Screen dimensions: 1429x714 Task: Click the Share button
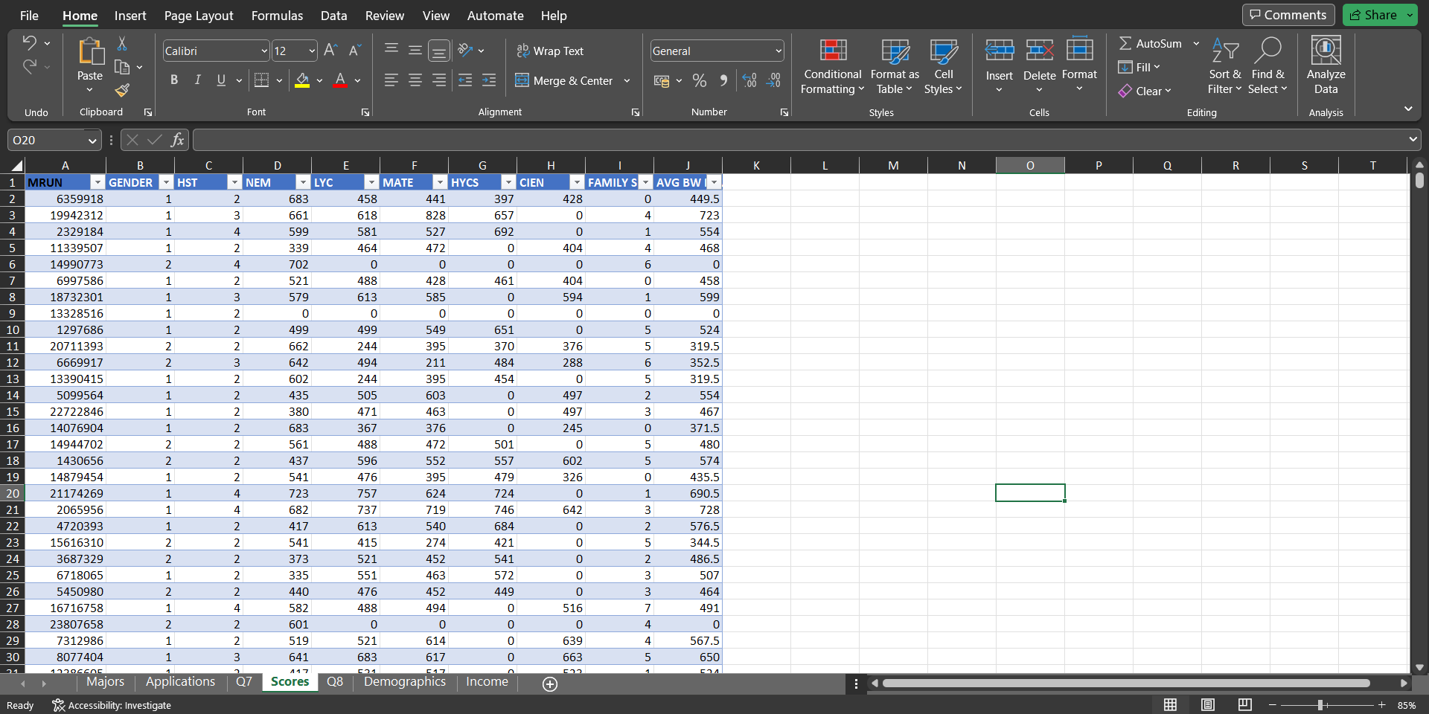tap(1373, 15)
